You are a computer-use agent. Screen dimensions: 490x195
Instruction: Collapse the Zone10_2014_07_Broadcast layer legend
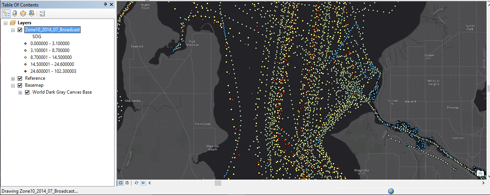pyautogui.click(x=13, y=30)
